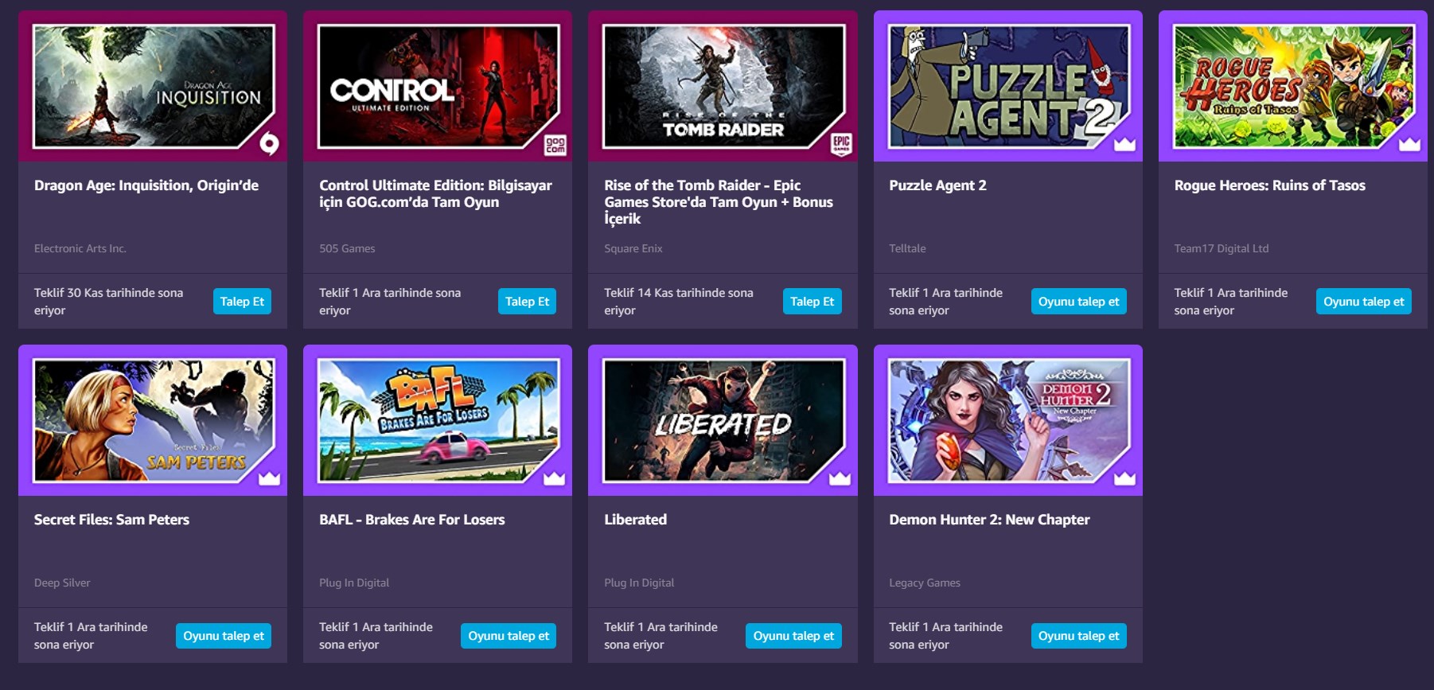This screenshot has width=1434, height=690.
Task: Click the crown icon on Liberated card
Action: click(840, 478)
